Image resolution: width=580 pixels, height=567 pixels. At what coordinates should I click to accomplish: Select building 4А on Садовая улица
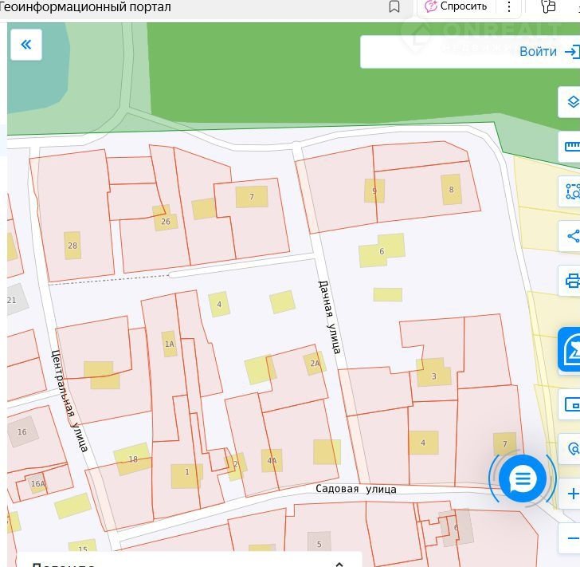coord(272,460)
